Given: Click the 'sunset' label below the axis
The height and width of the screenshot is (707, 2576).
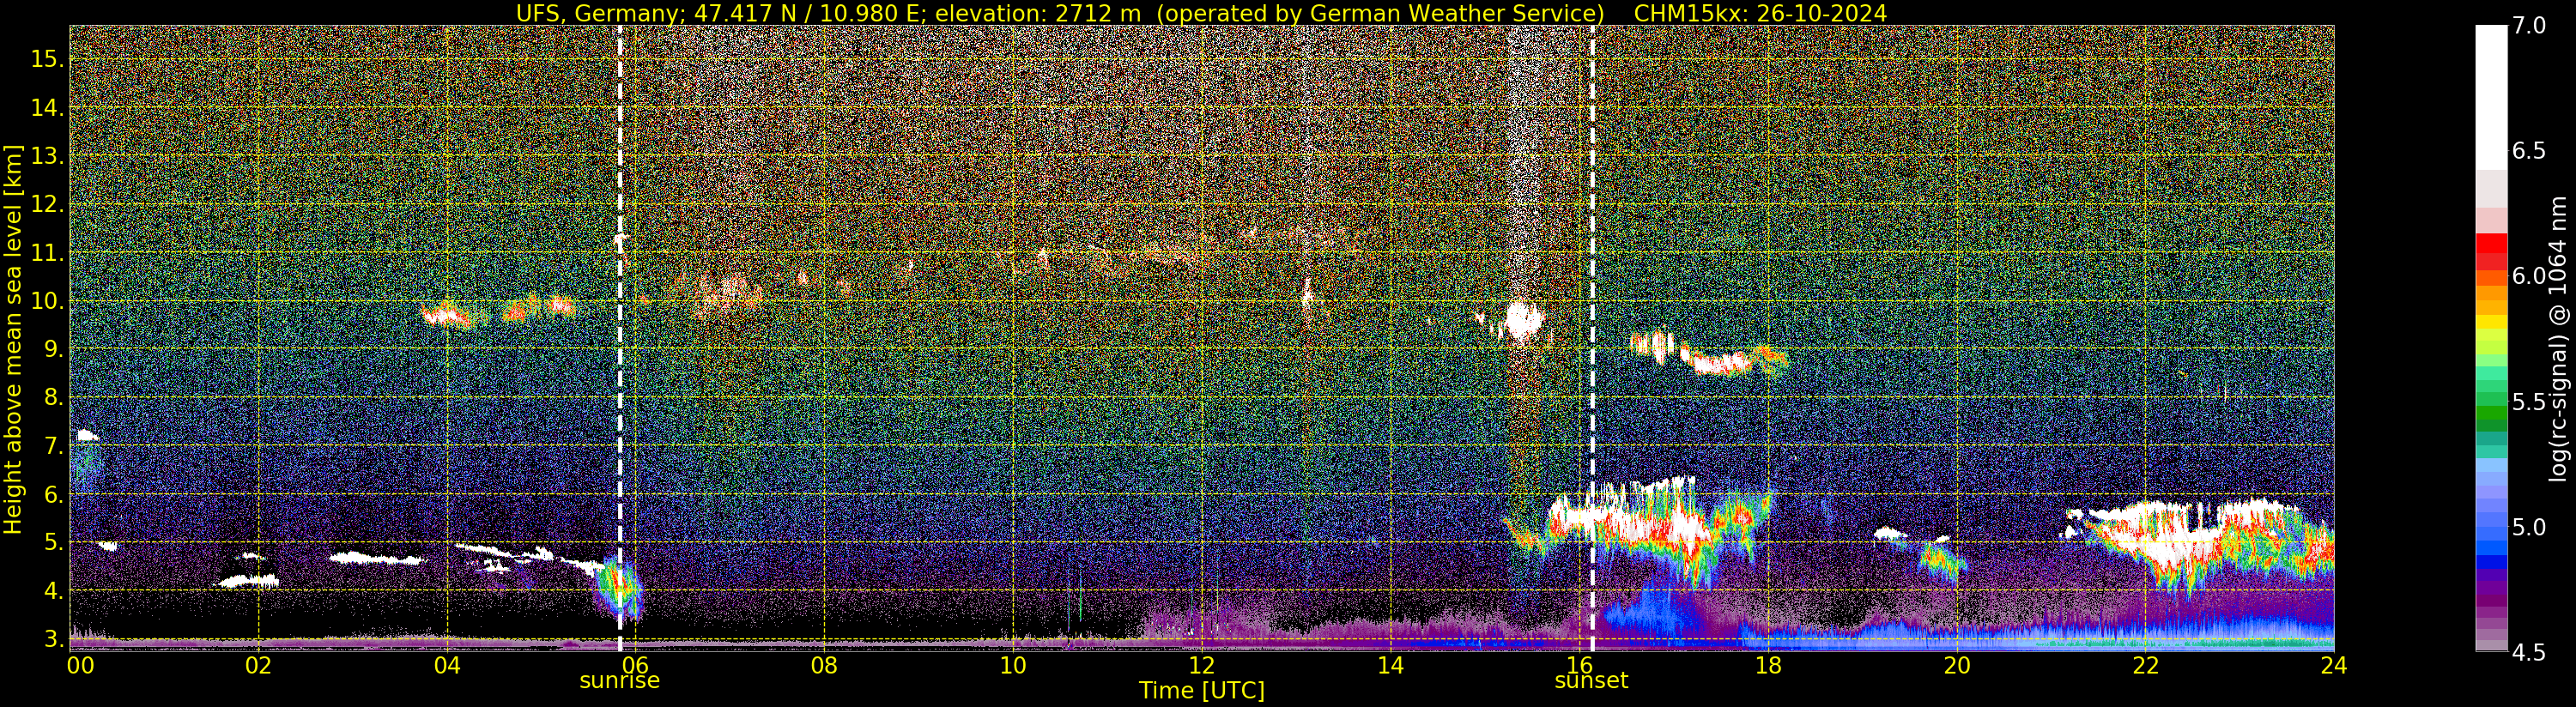Looking at the screenshot, I should tap(1591, 680).
